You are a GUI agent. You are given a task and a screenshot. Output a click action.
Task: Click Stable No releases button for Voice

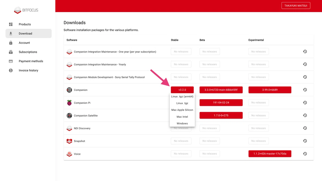click(181, 154)
